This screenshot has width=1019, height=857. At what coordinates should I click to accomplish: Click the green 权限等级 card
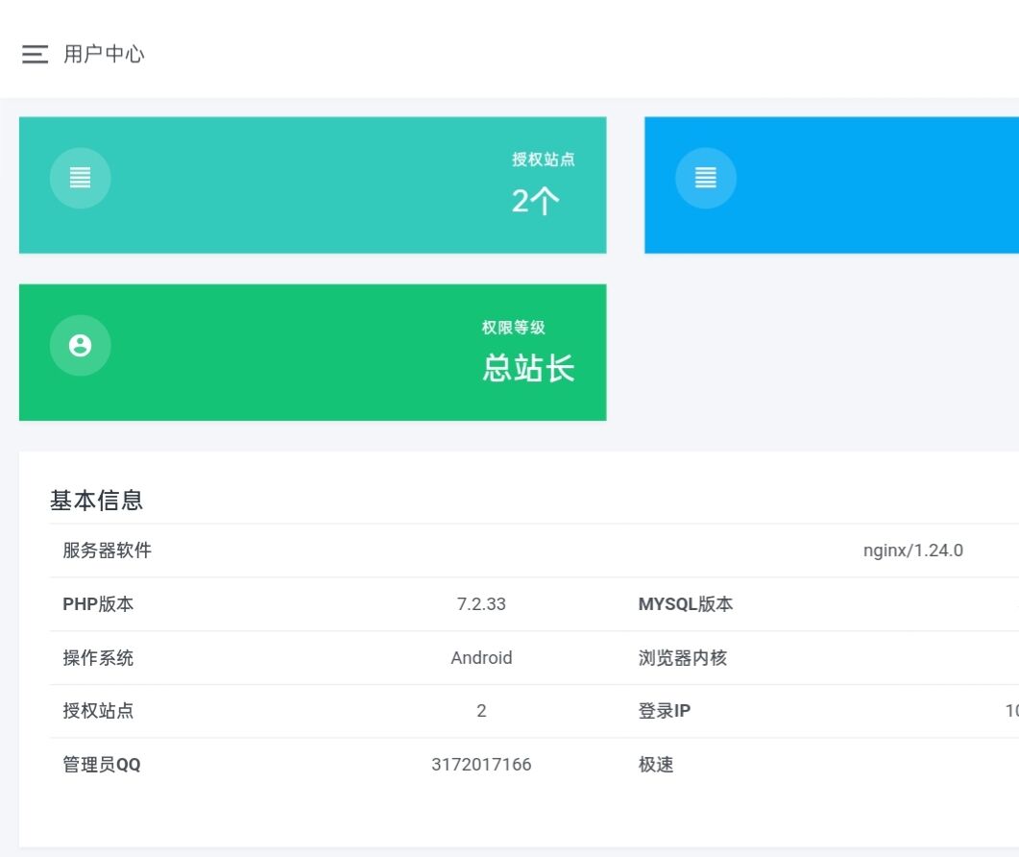tap(312, 353)
